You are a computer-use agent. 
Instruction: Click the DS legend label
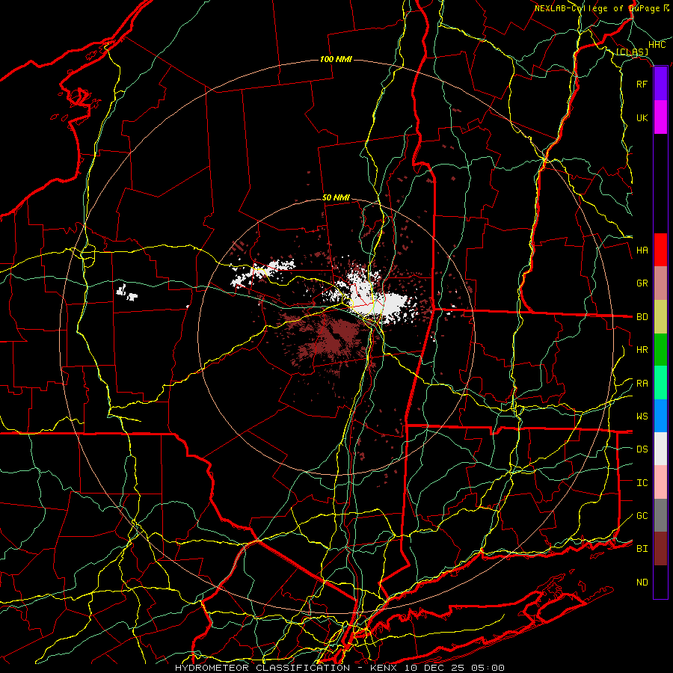(x=642, y=449)
